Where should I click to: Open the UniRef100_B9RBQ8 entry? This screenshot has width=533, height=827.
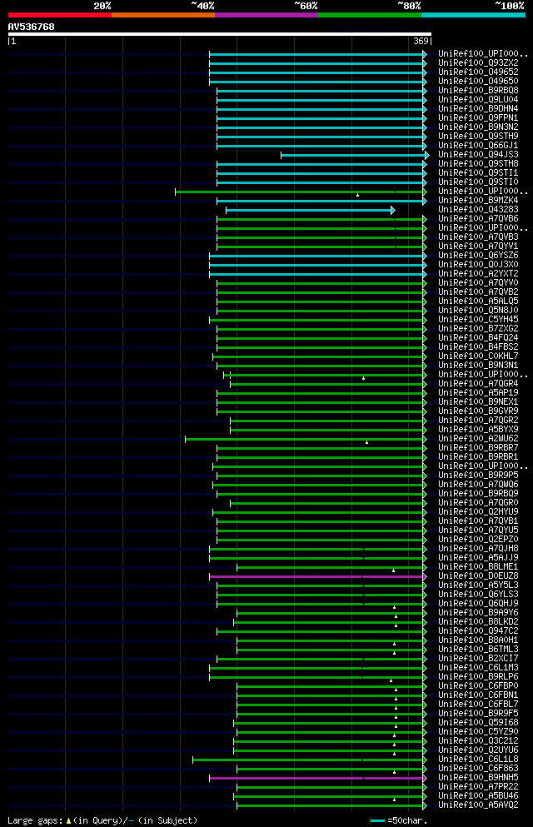[x=478, y=90]
